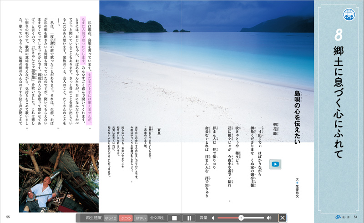Image resolution: width=364 pixels, height=223 pixels.
Task: Close the playback control bar
Action: click(x=282, y=218)
